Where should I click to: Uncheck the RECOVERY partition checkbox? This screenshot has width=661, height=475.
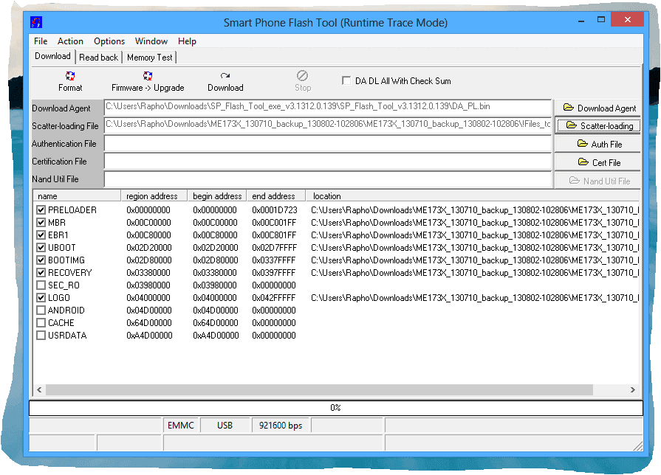pos(41,273)
